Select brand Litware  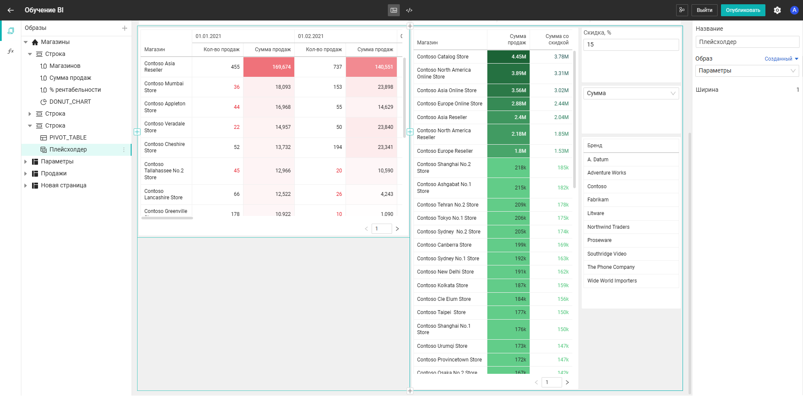(x=631, y=213)
